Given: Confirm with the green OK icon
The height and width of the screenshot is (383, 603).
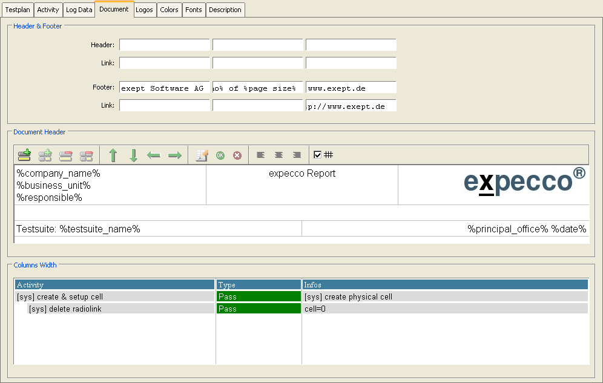Looking at the screenshot, I should (220, 155).
